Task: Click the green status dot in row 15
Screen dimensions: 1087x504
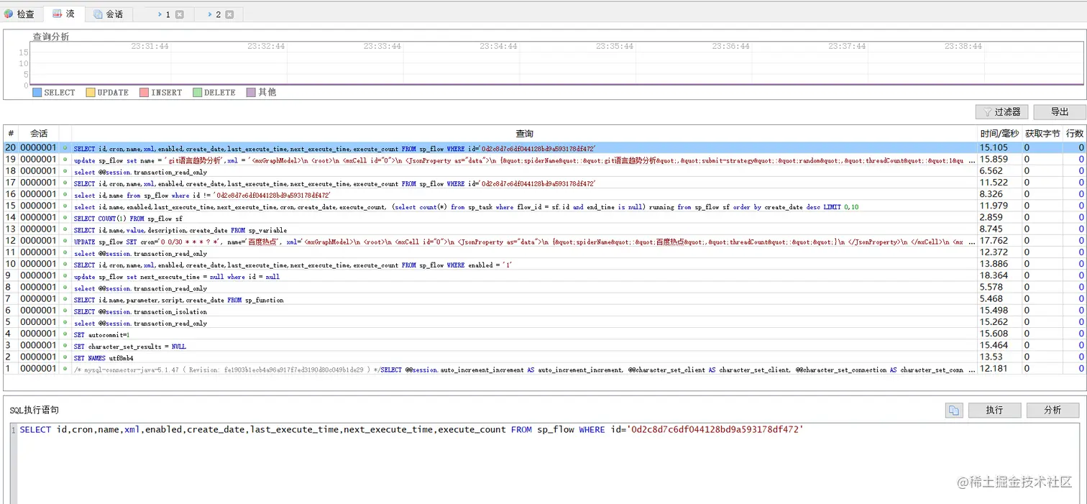Action: click(x=65, y=206)
